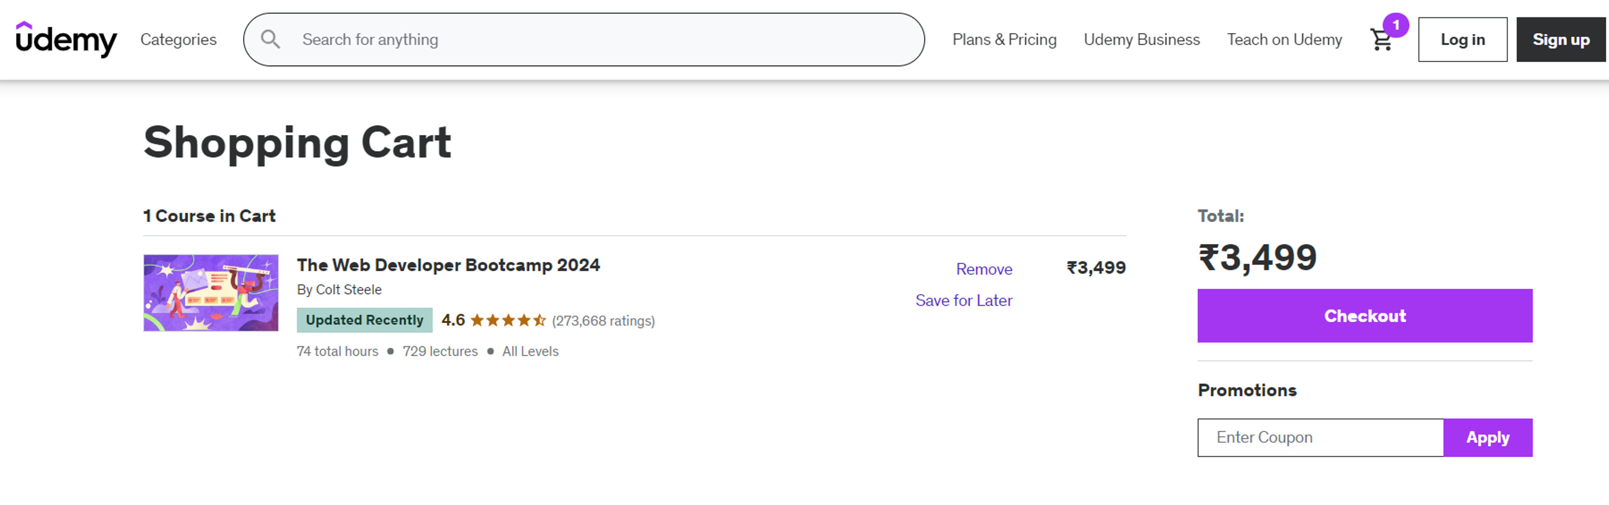Open Teach on Udemy
1609x505 pixels.
1284,39
